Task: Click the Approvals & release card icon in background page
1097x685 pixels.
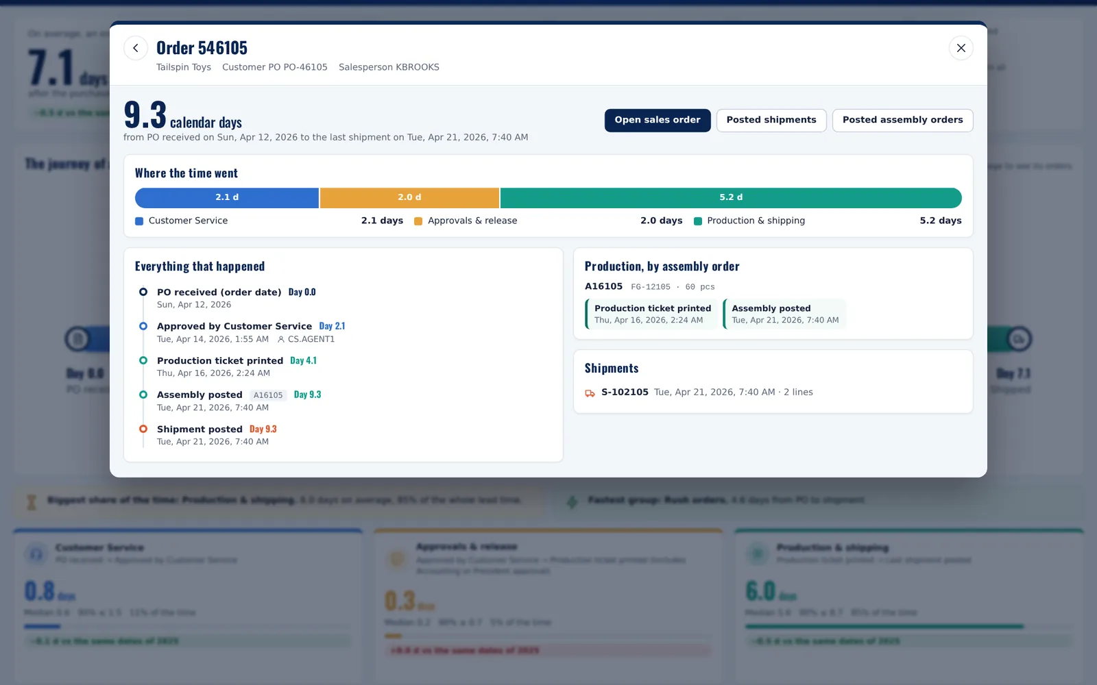Action: click(x=397, y=559)
